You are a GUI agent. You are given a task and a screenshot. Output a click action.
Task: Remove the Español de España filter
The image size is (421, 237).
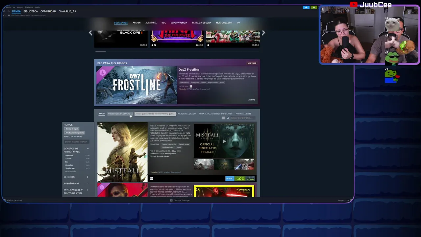pos(72,129)
